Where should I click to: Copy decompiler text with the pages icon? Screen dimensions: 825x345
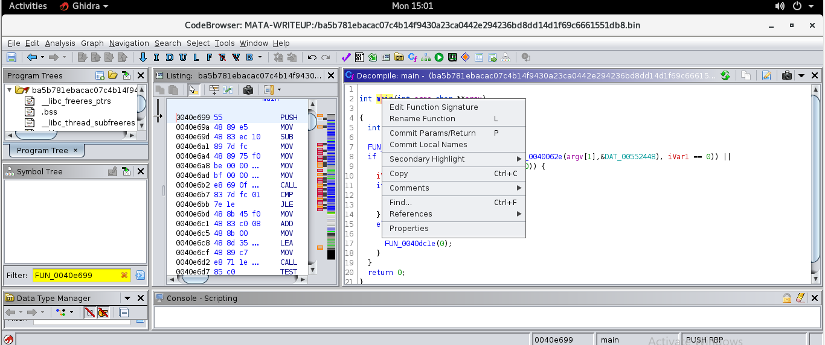pos(746,75)
